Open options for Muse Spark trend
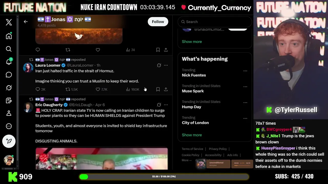Viewport: 328px width, 184px height. pos(245,87)
